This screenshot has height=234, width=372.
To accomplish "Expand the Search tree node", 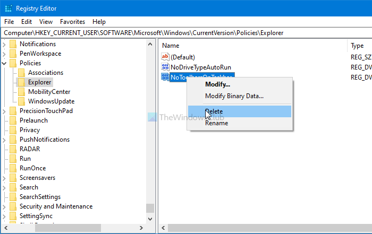I will click(x=4, y=188).
